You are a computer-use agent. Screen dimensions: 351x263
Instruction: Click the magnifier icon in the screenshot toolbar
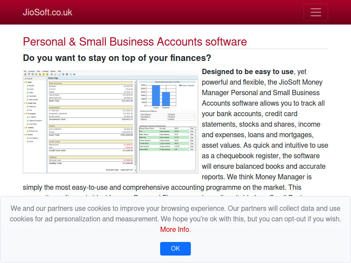(71, 74)
